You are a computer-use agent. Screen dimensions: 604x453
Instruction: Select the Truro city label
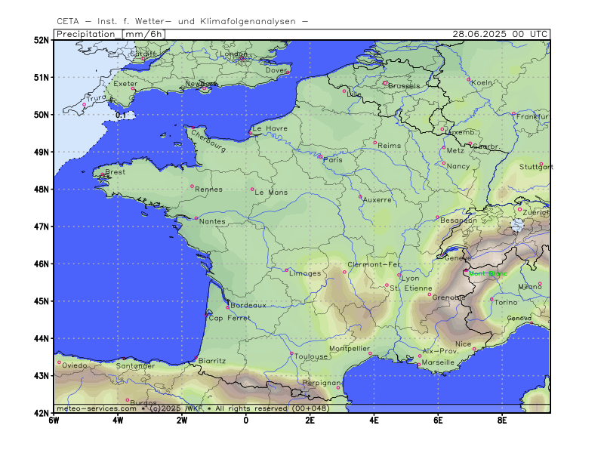97,98
